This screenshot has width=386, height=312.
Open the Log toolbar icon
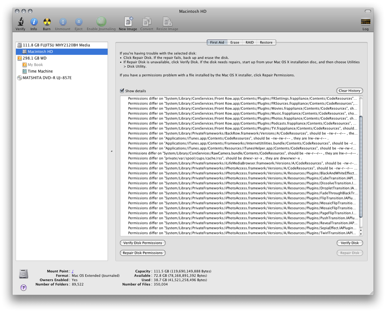(x=366, y=22)
